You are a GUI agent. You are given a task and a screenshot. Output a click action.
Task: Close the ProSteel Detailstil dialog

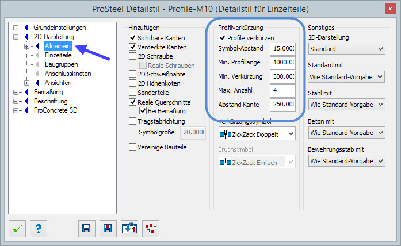(x=390, y=9)
